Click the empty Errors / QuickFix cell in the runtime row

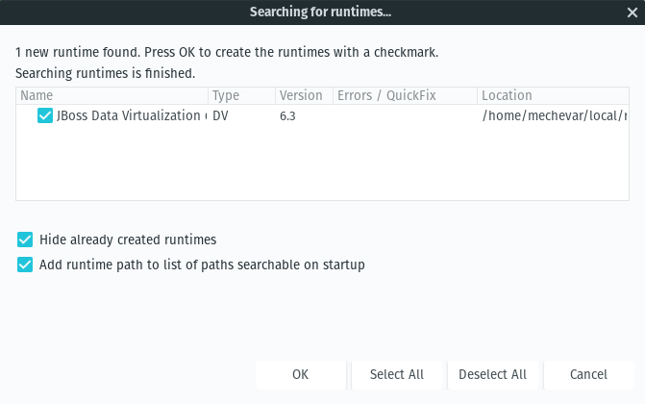click(406, 115)
